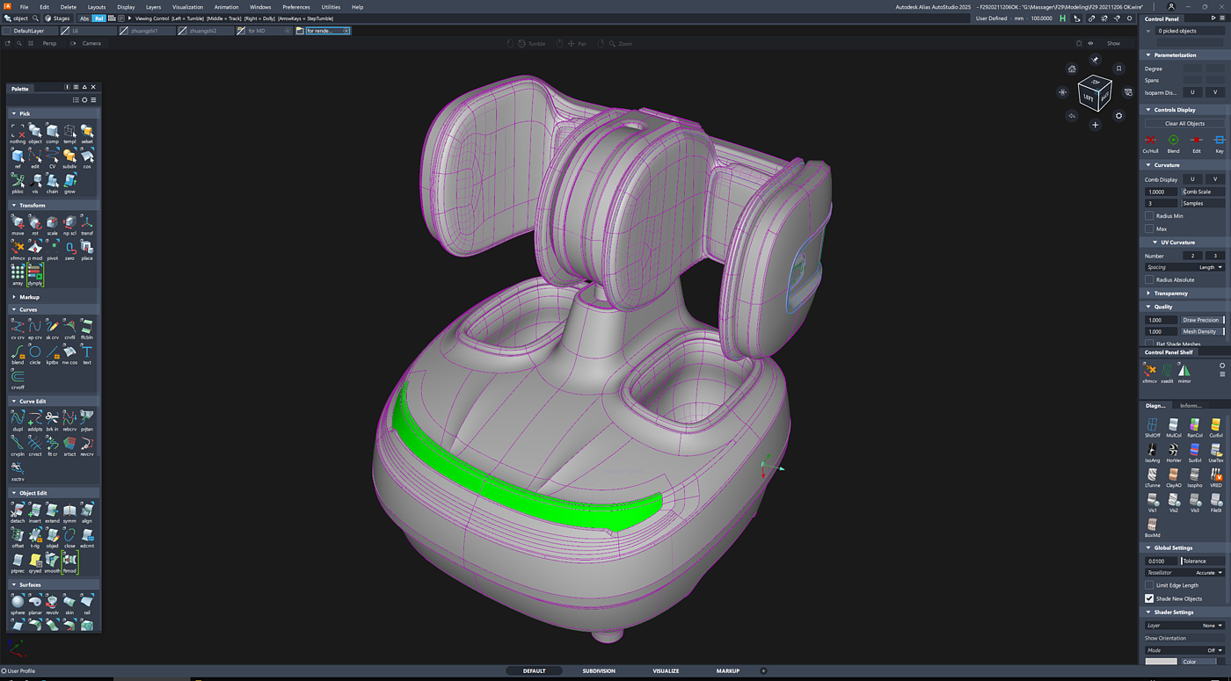Open the Visualization menu

point(187,7)
